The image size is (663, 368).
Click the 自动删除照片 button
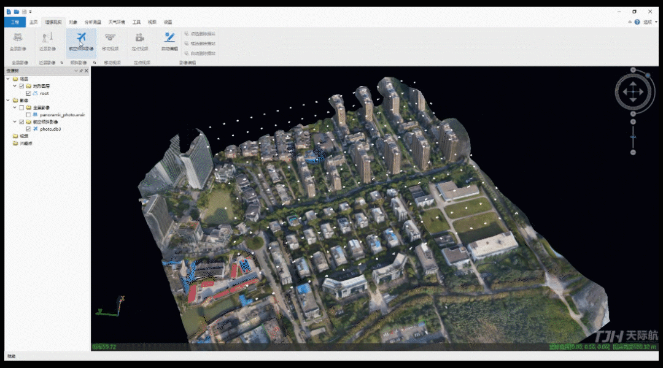[x=200, y=53]
